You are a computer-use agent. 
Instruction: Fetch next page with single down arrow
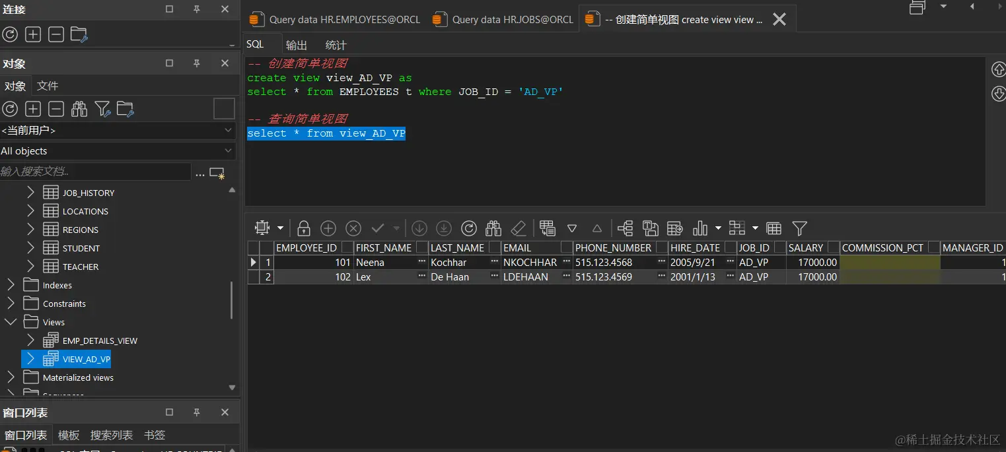pyautogui.click(x=419, y=228)
